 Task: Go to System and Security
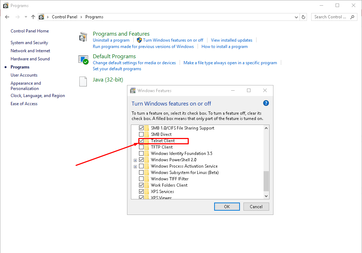[x=29, y=43]
